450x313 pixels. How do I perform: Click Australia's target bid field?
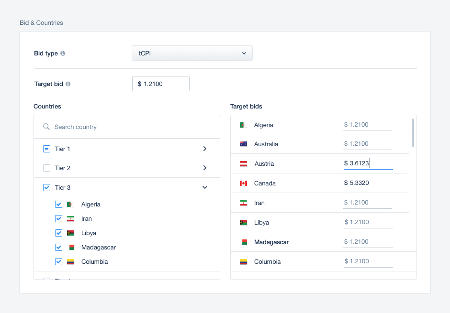[x=368, y=144]
